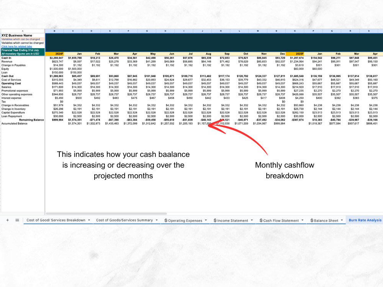Expand Cash Flow Statement tab dropdown arrow
Viewport: 383px width, 287px height.
303,220
